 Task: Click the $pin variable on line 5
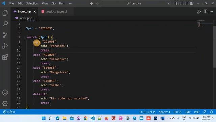(x=30, y=28)
